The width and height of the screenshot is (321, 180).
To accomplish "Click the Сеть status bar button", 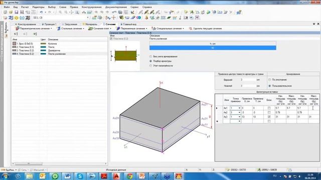I will pyautogui.click(x=24, y=170).
